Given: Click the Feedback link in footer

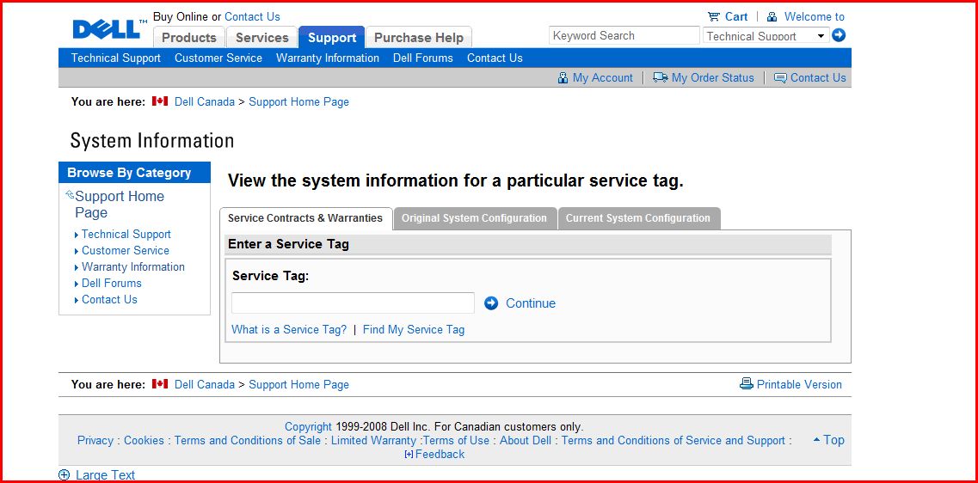Looking at the screenshot, I should 440,455.
